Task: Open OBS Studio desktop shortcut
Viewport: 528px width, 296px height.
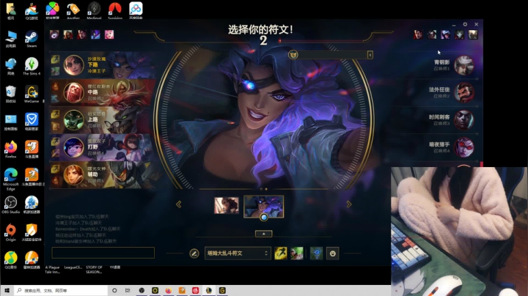Action: point(11,205)
